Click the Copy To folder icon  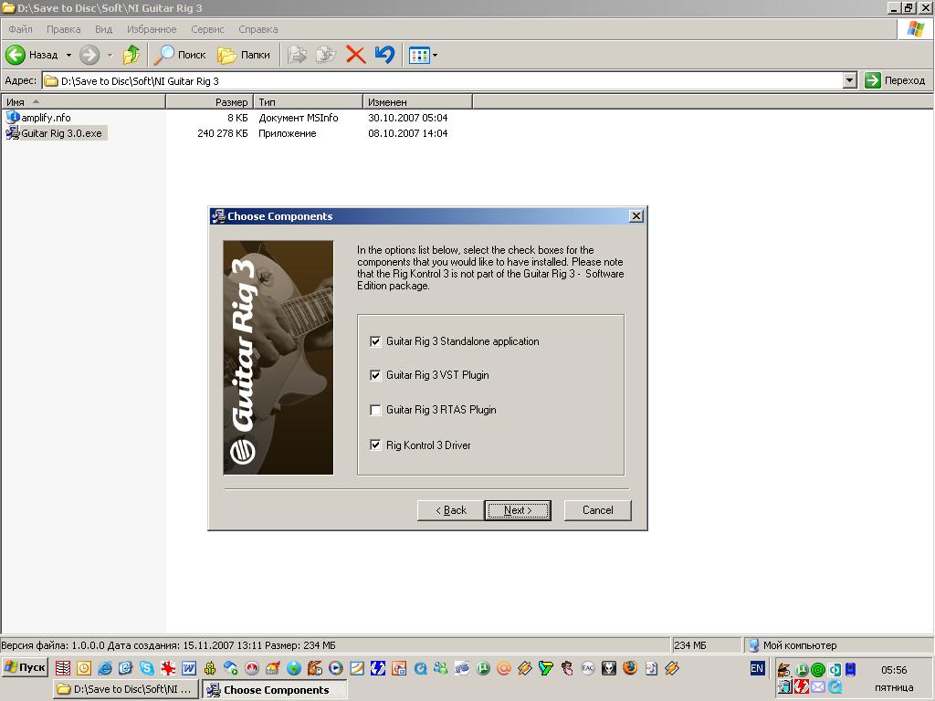click(326, 55)
